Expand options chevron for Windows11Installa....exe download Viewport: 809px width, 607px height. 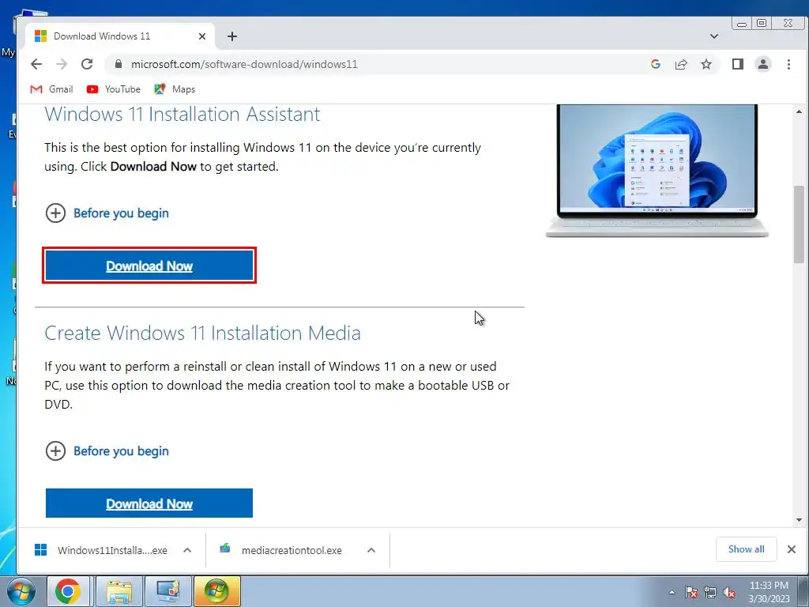coord(187,550)
